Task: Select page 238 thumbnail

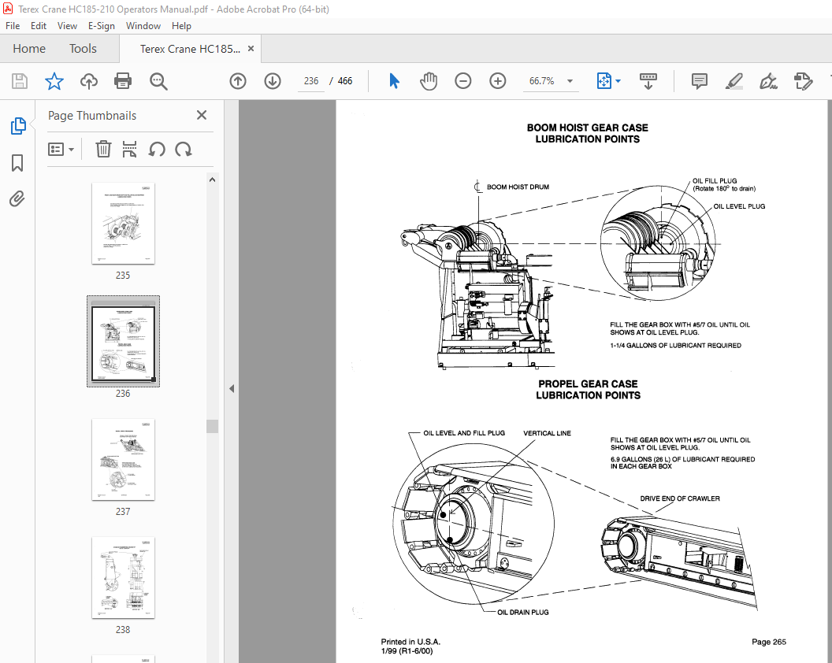Action: click(x=123, y=578)
